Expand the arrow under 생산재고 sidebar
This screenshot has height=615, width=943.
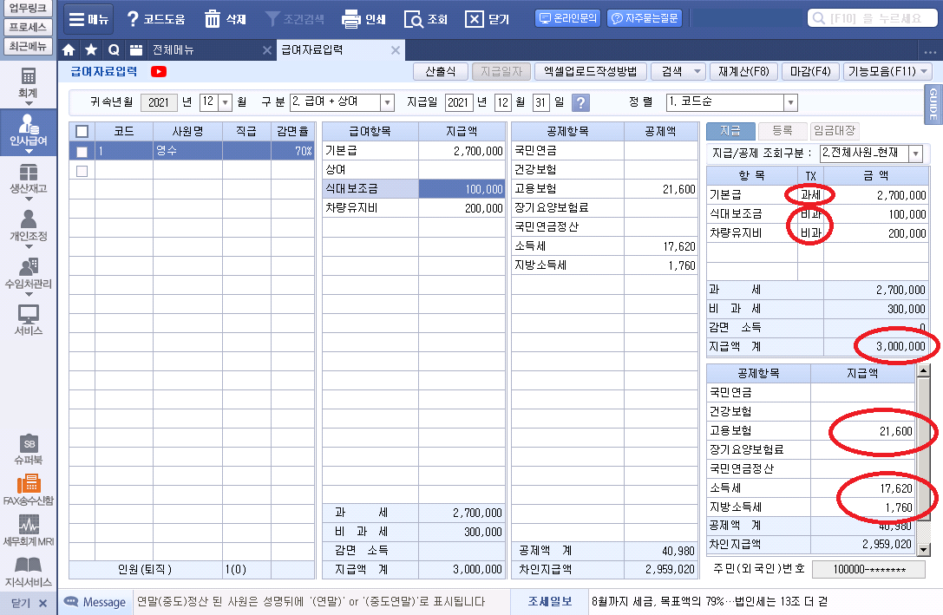[29, 199]
